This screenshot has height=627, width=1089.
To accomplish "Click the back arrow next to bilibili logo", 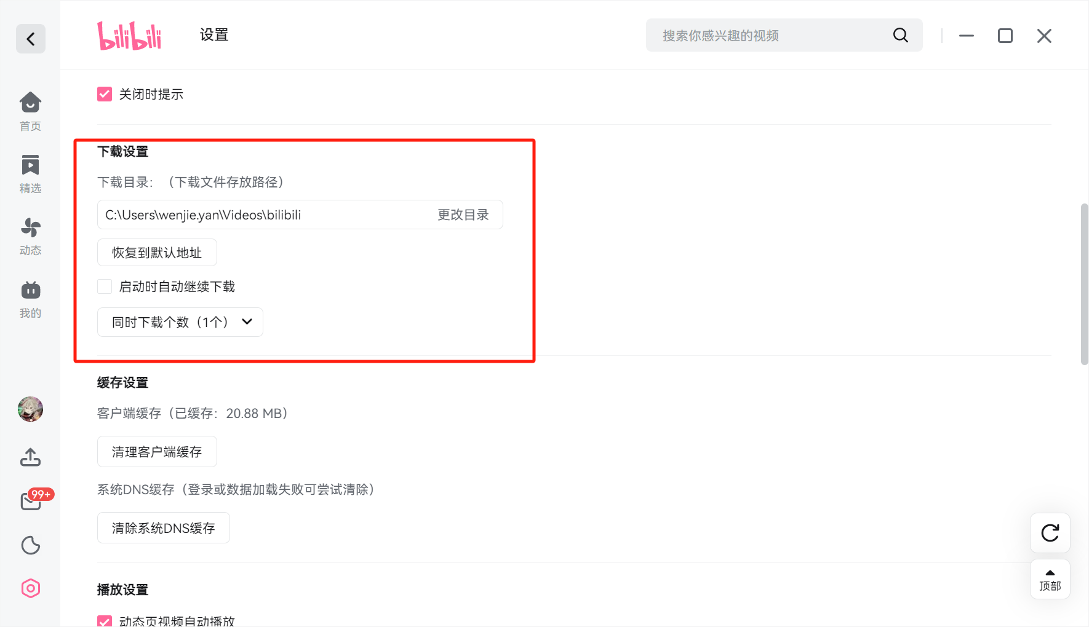I will 31,39.
